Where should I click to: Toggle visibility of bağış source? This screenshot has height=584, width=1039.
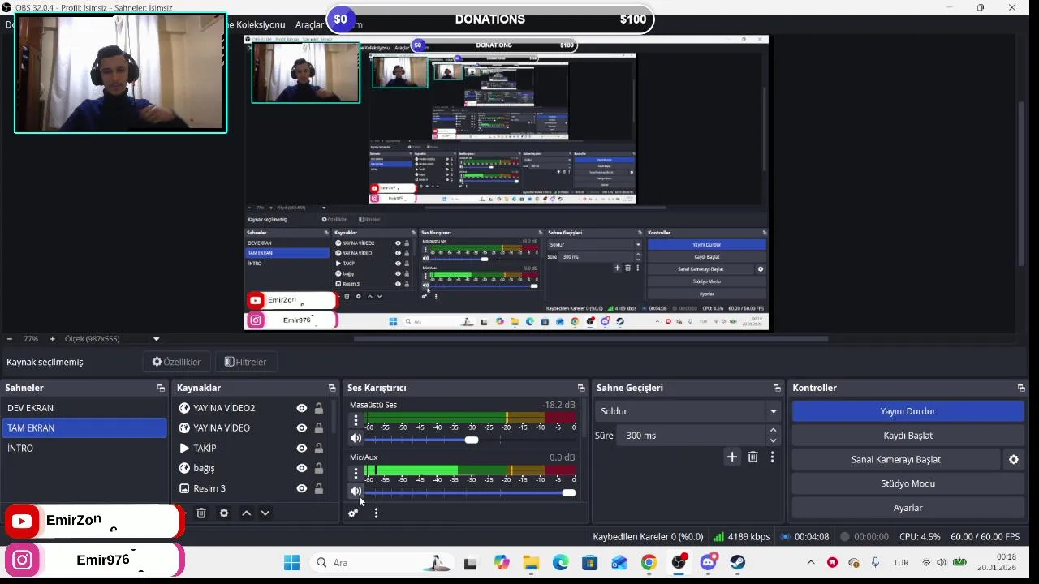point(302,468)
